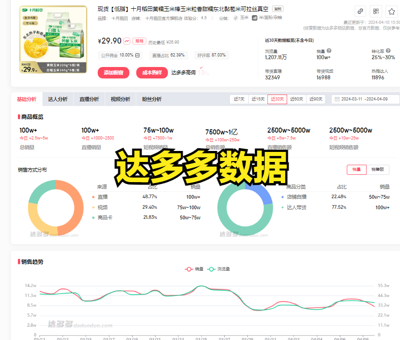Click the 成本购样 button

[x=152, y=72]
